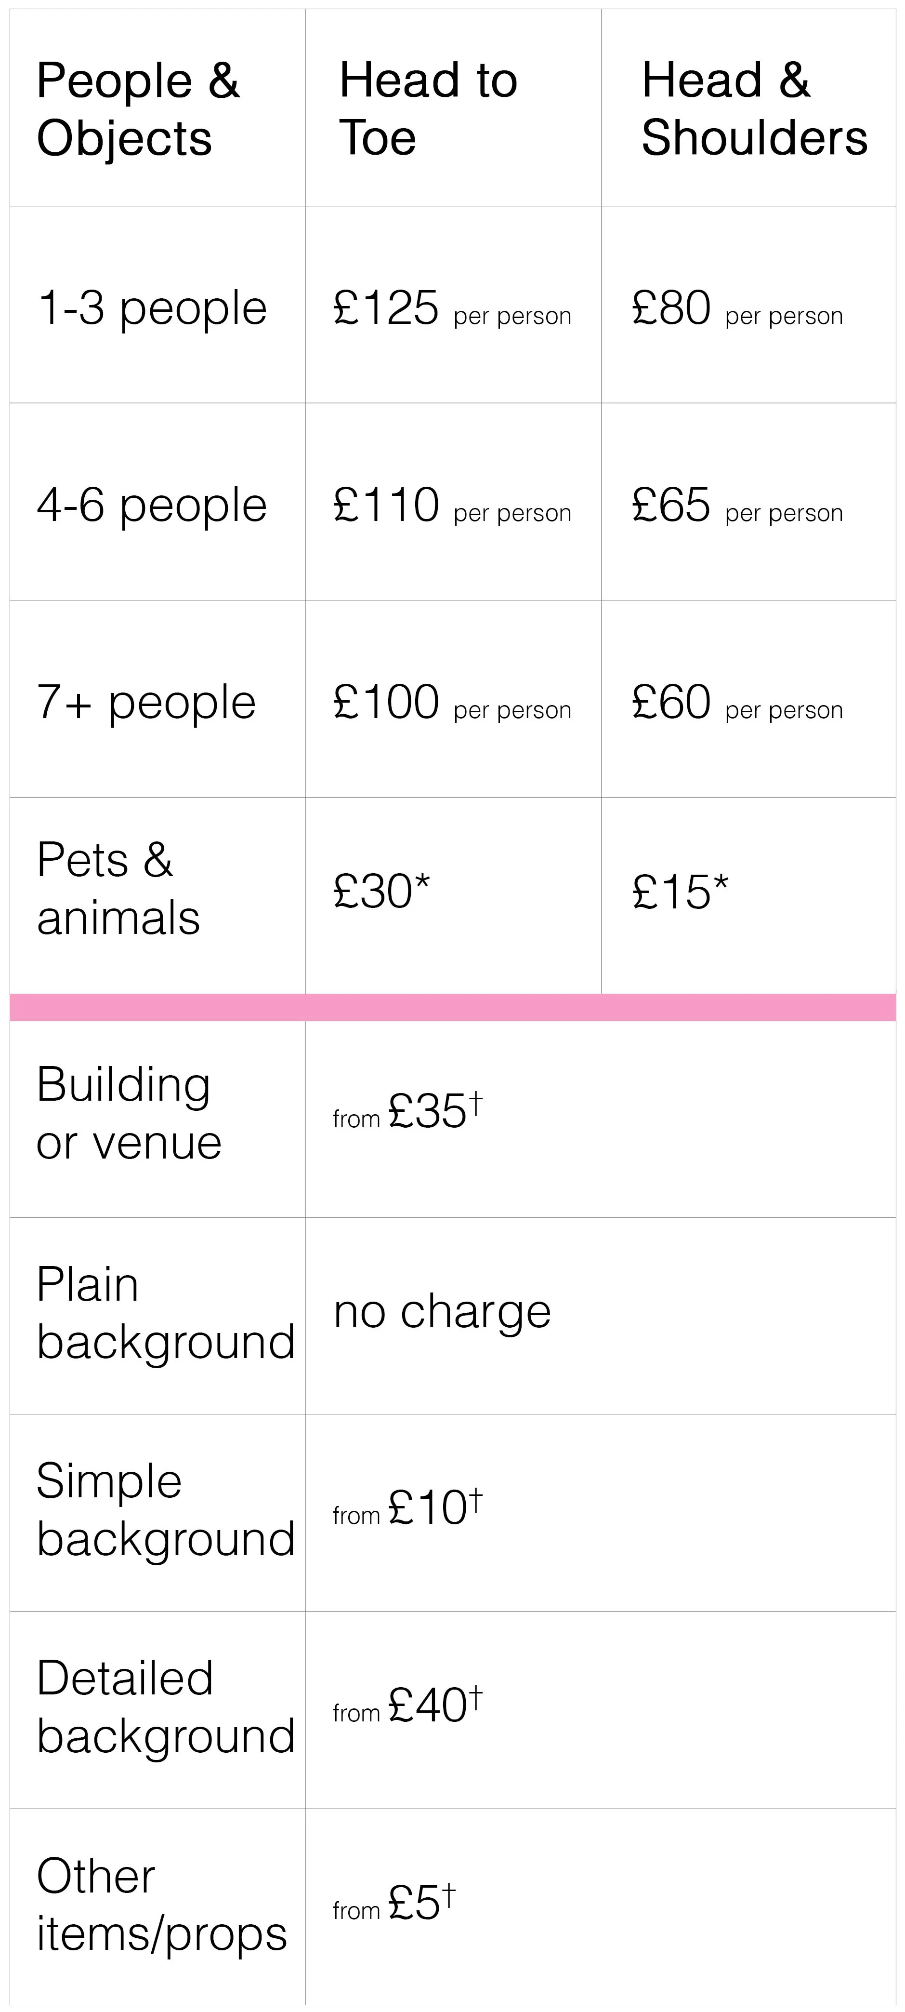
Task: Choose the £80 per person price
Action: point(737,308)
